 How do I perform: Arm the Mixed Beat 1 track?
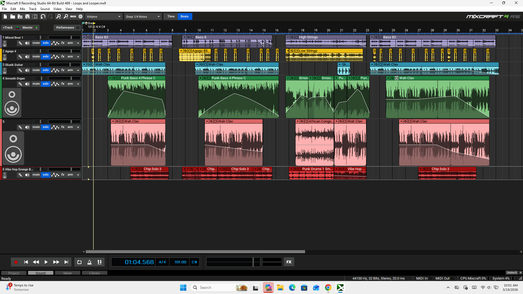click(70, 43)
